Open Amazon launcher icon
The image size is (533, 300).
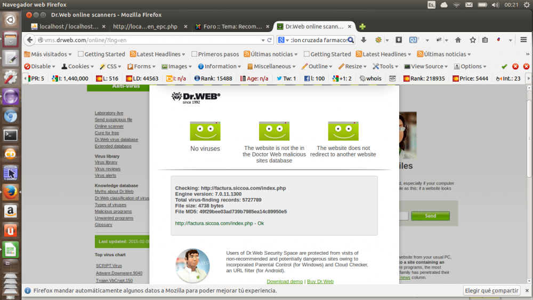[x=11, y=211]
